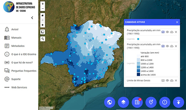This screenshot has height=110, width=186.
Task: Click the IDE-Sisema globe logo
Action: [9, 7]
